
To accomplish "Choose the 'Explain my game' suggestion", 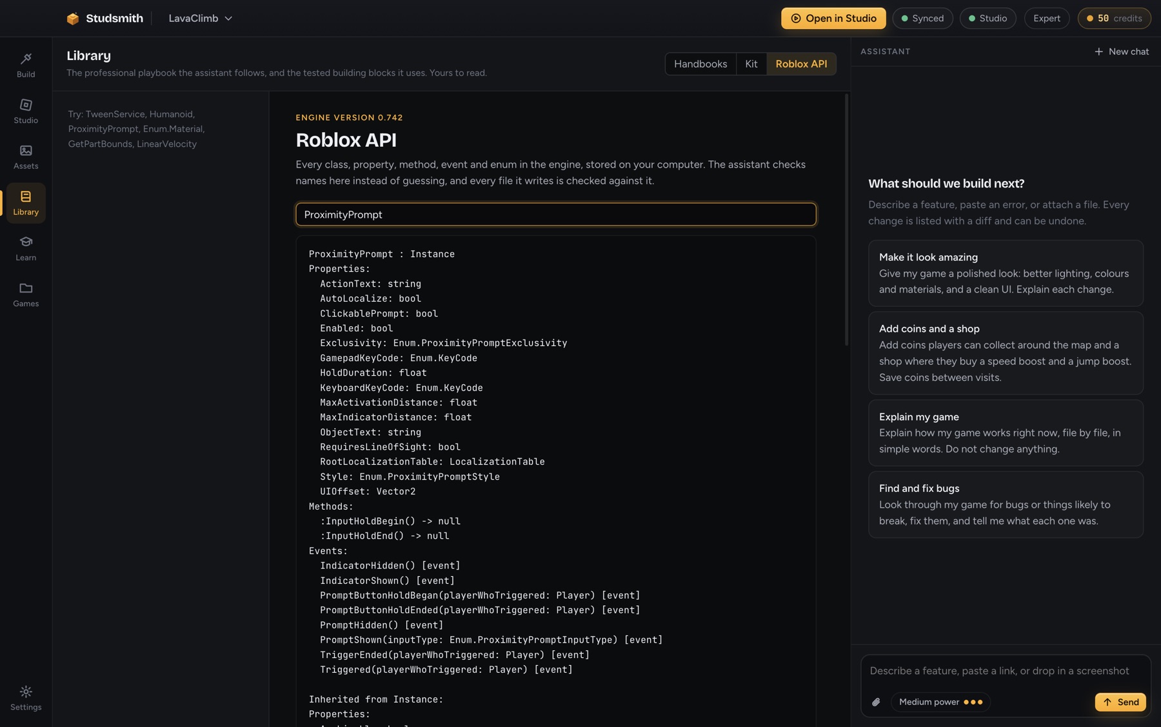I will click(1006, 433).
